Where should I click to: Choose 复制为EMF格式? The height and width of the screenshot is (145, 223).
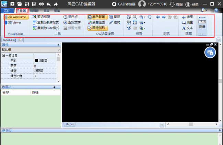(46, 22)
